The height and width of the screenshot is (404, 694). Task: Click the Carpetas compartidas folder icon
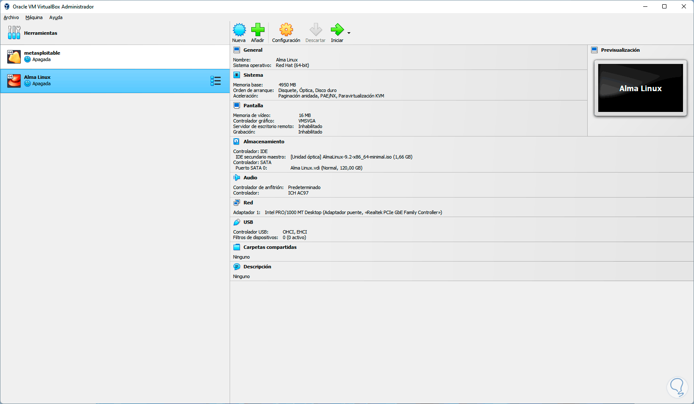237,247
